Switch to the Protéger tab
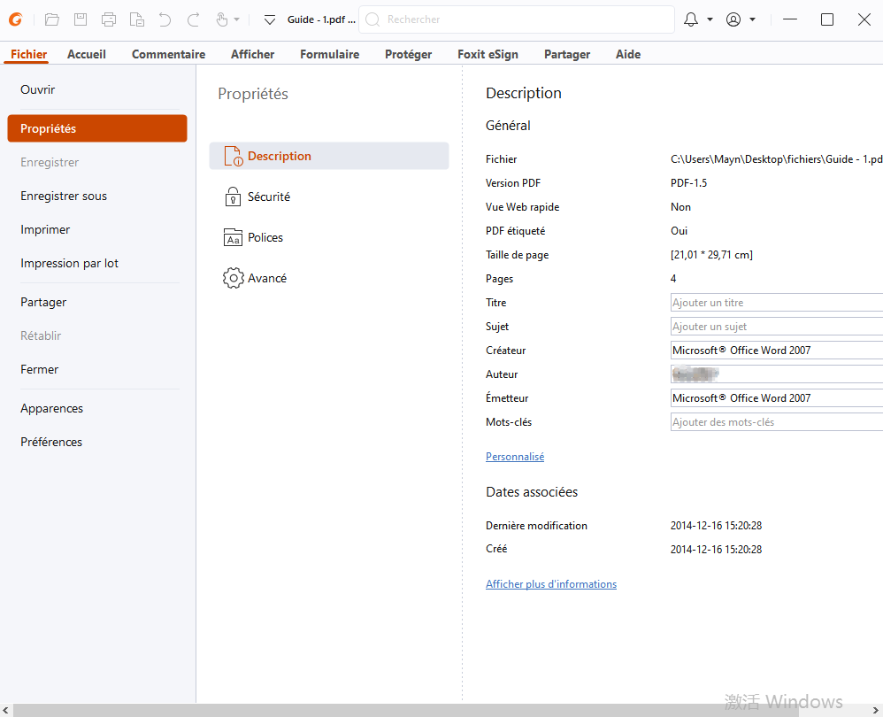The image size is (883, 717). 408,54
